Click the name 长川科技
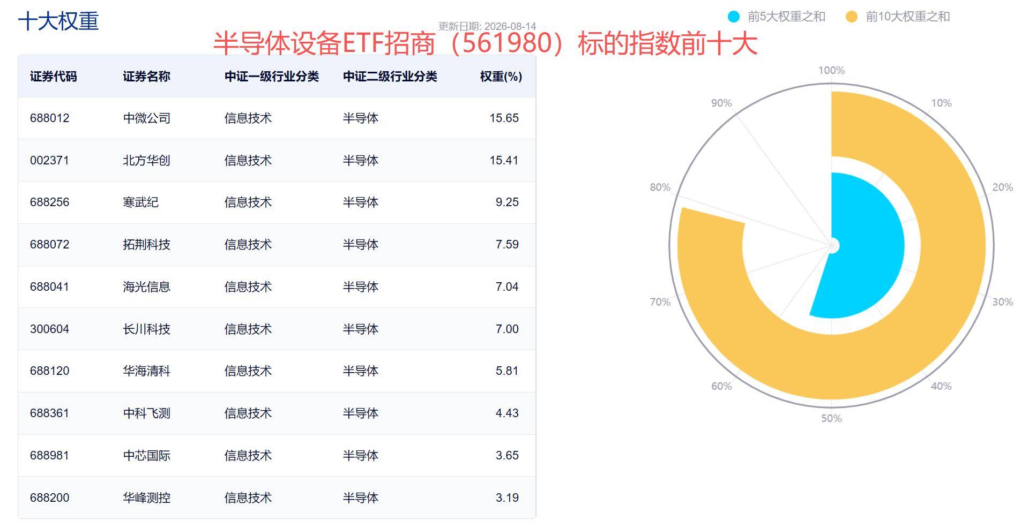Viewport: 1028px width, 528px height. click(146, 329)
